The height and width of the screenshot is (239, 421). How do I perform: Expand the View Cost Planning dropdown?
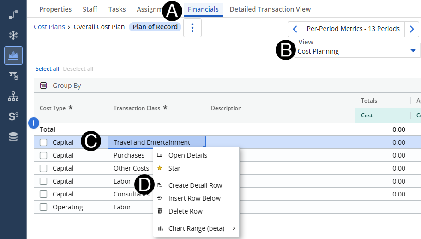point(413,51)
